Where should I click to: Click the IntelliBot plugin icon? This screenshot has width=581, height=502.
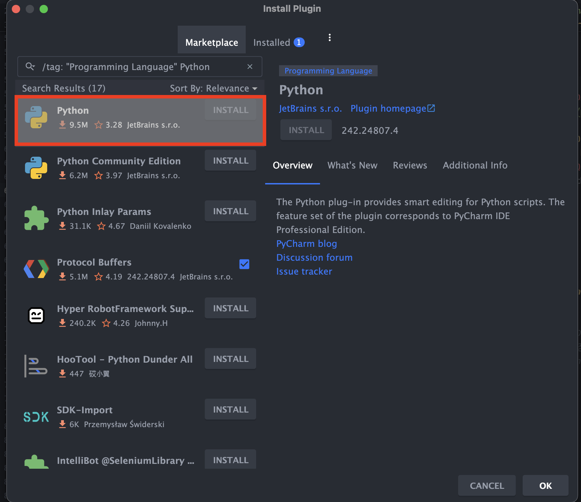[36, 462]
